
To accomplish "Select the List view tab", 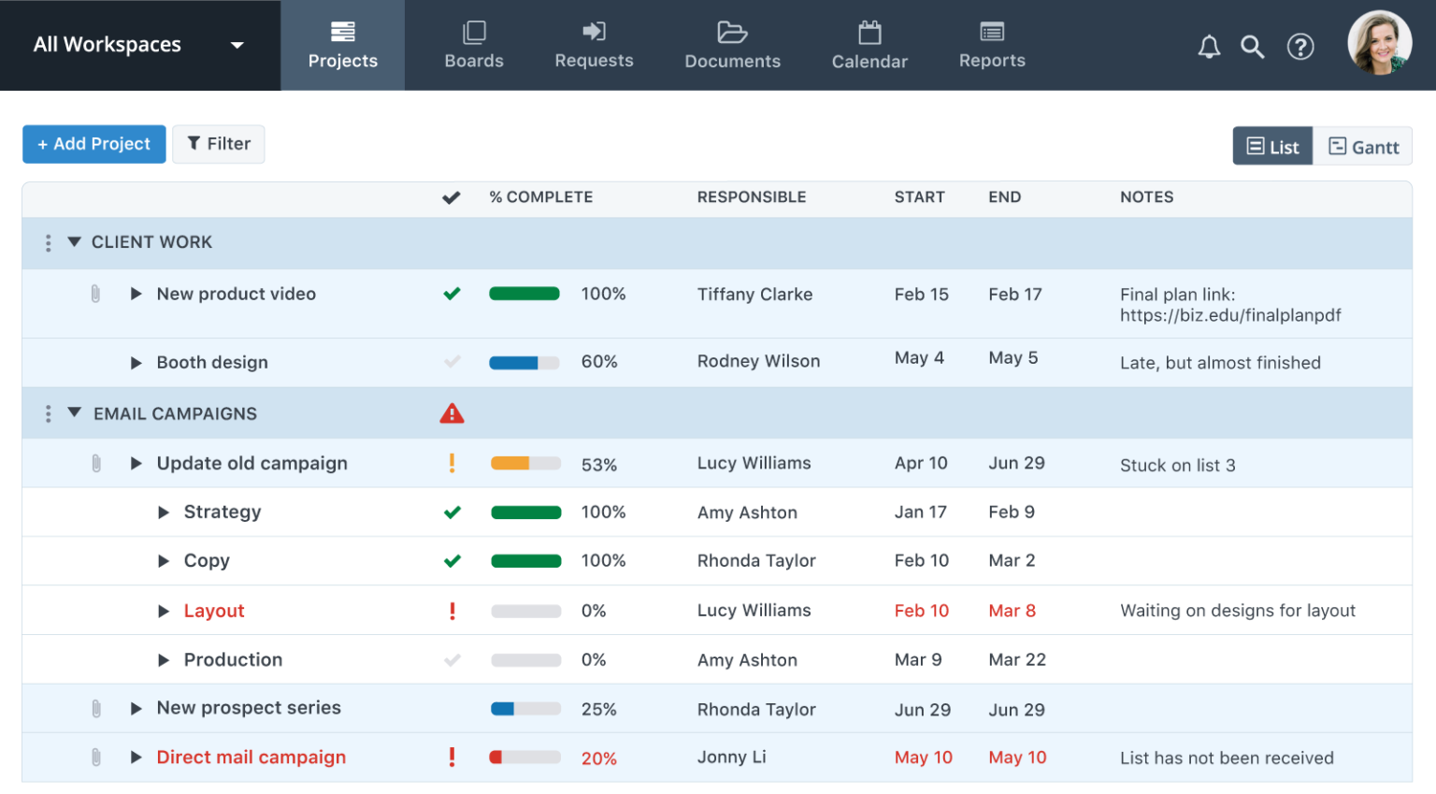I will tap(1272, 146).
